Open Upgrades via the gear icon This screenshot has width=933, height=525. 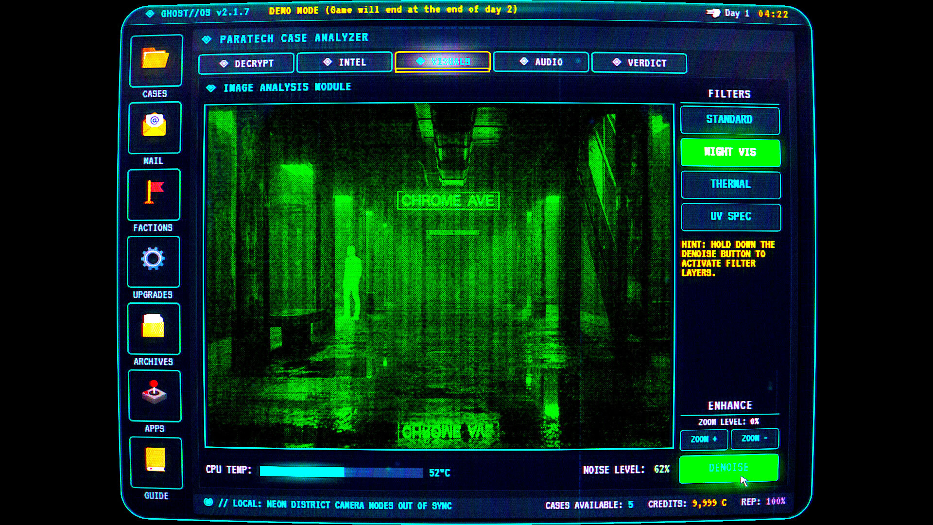[x=154, y=262]
